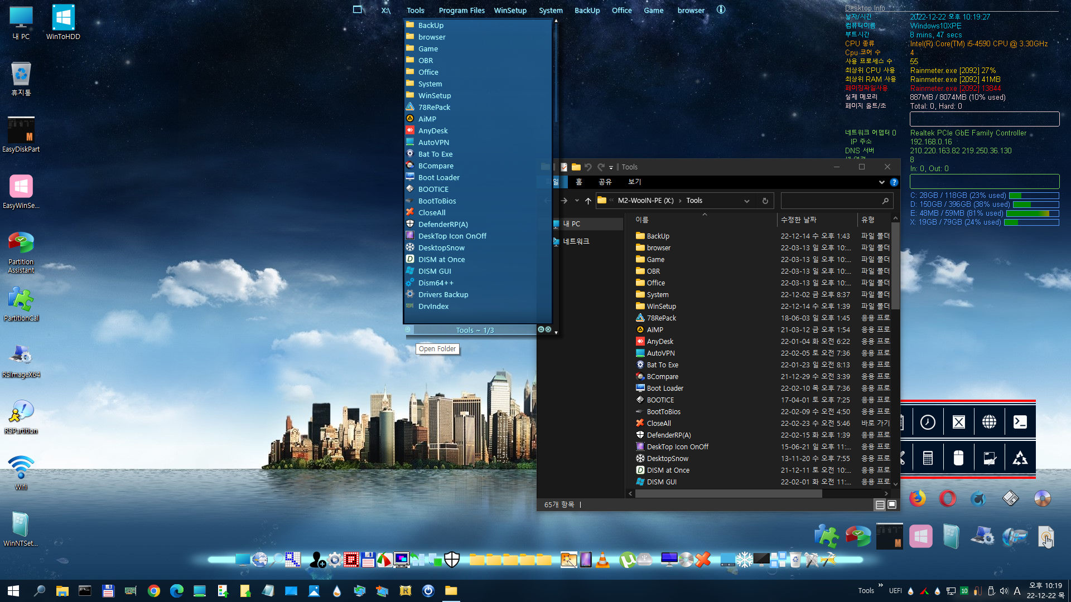Refresh the Explorer folder view
This screenshot has height=602, width=1071.
(x=765, y=201)
